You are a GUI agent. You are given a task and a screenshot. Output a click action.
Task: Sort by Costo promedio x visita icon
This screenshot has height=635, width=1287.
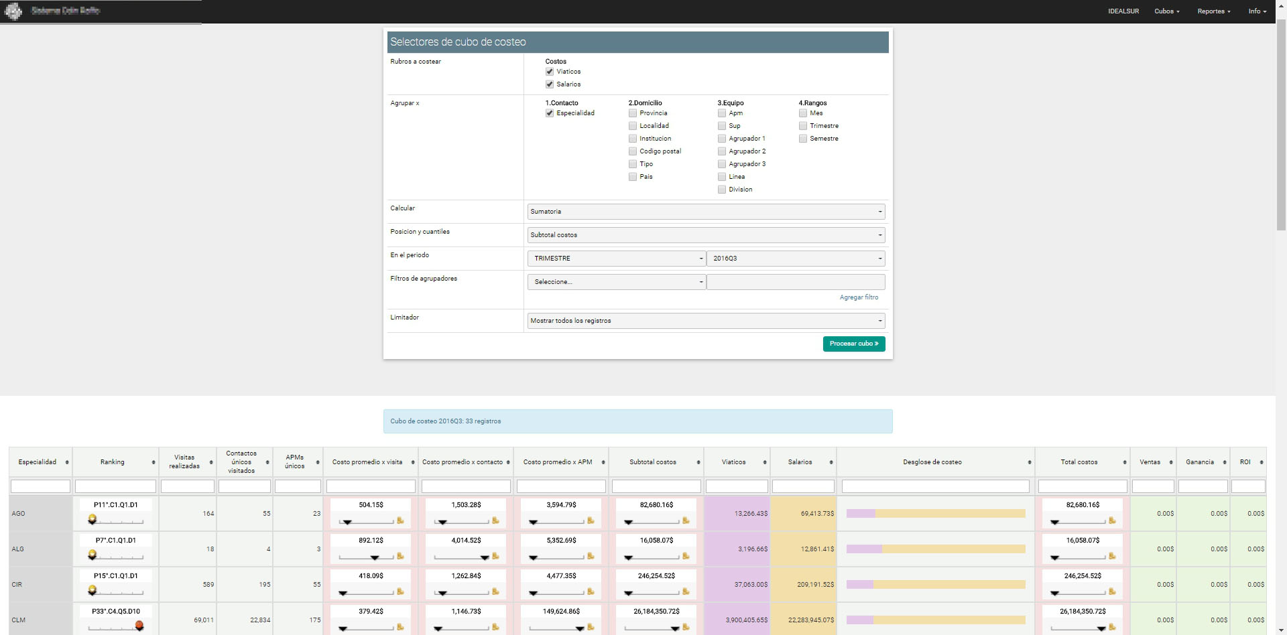click(413, 462)
